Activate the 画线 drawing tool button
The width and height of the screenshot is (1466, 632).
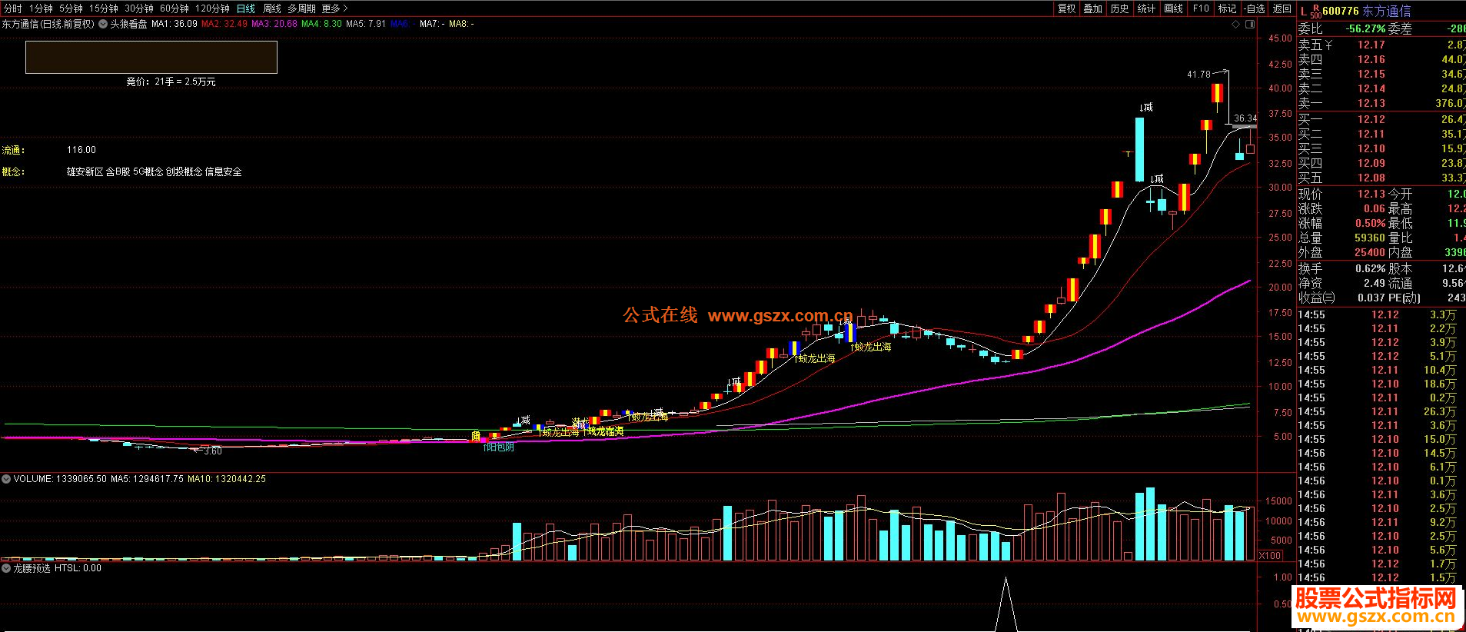pyautogui.click(x=1173, y=8)
